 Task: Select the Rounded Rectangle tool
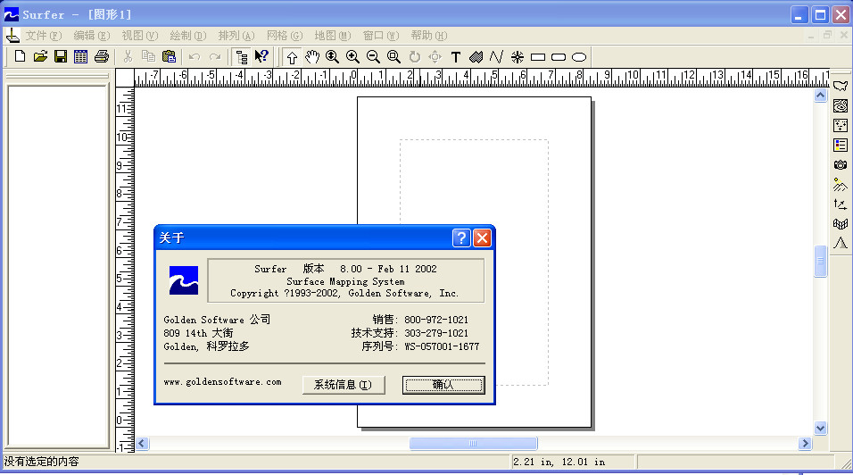[x=559, y=56]
